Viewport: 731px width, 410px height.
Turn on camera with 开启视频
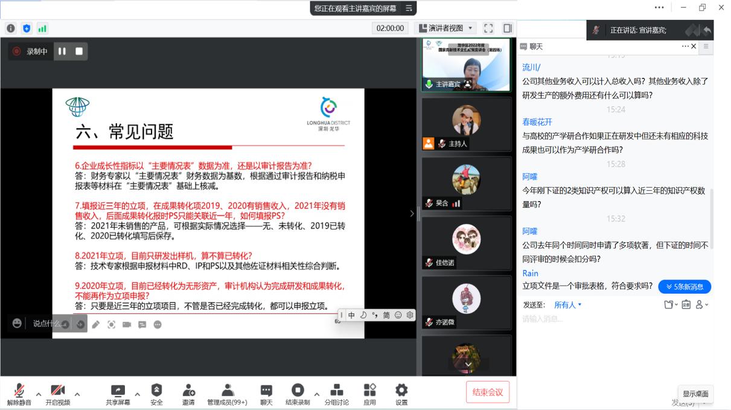pos(58,391)
